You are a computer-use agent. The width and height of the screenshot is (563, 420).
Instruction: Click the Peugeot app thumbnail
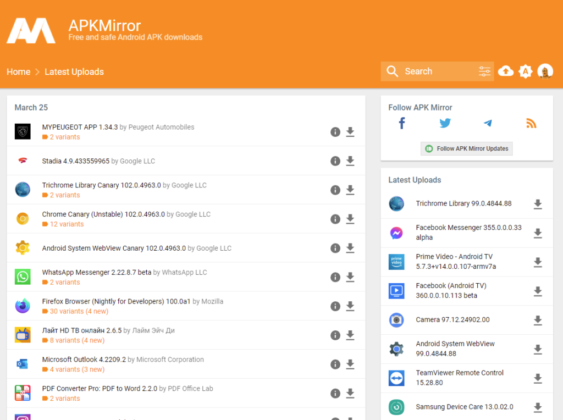[x=23, y=131]
